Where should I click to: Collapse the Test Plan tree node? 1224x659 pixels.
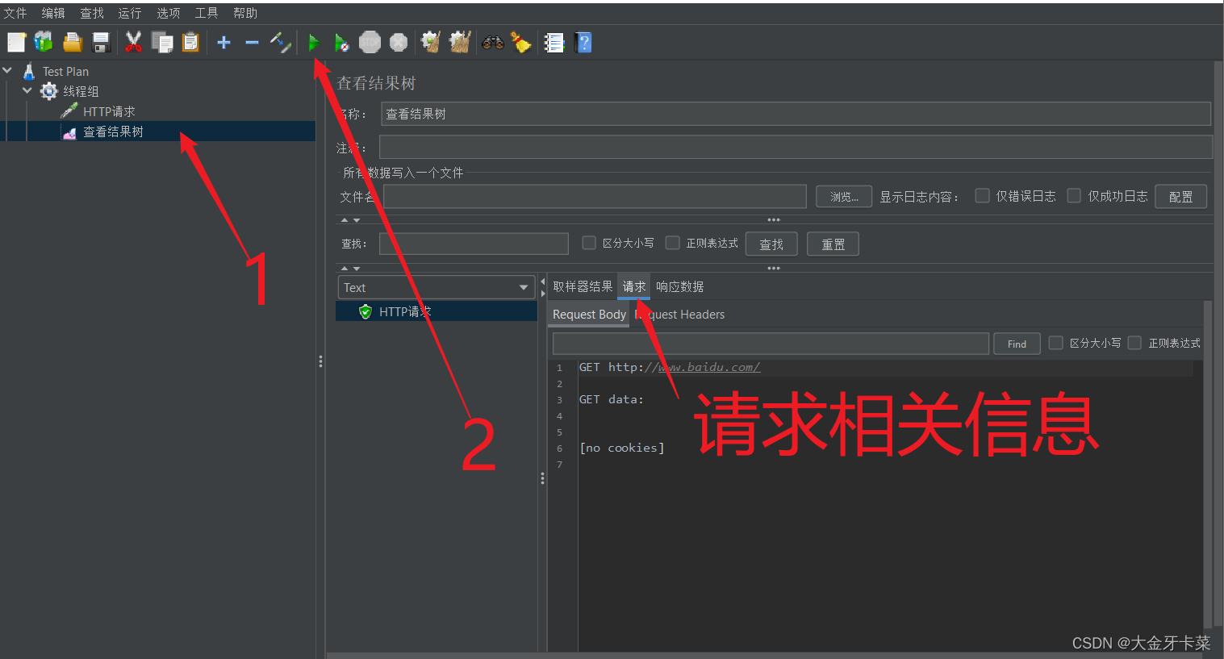pyautogui.click(x=7, y=71)
